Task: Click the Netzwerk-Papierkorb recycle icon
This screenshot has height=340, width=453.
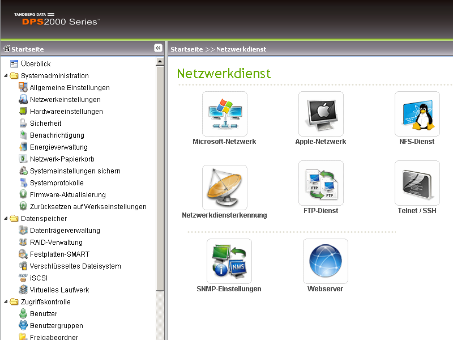Action: tap(23, 159)
